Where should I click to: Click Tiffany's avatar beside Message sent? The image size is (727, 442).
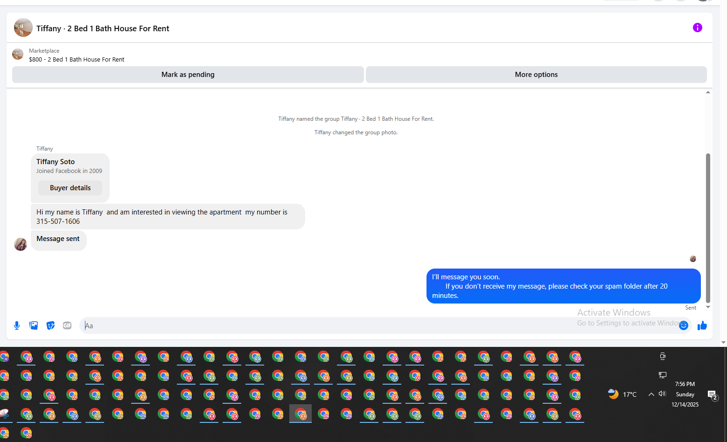(x=21, y=244)
